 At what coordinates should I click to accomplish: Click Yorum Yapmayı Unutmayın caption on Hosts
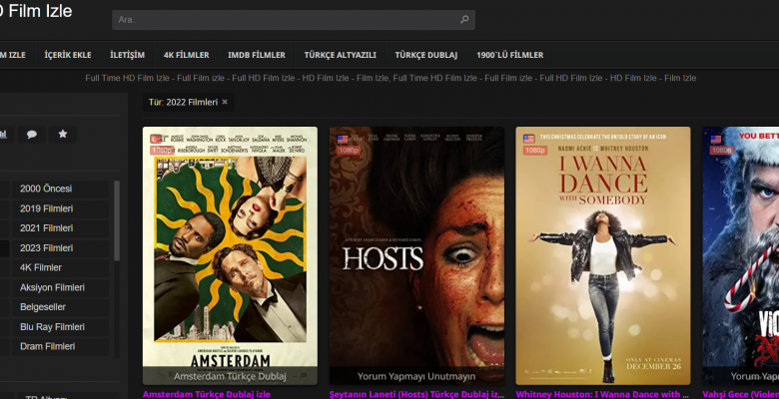[416, 376]
